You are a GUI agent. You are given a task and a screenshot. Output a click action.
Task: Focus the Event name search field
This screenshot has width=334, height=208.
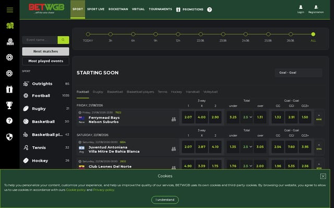pos(40,40)
